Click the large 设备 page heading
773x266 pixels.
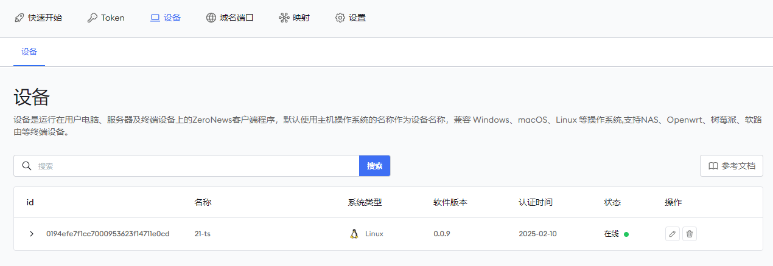click(x=32, y=97)
